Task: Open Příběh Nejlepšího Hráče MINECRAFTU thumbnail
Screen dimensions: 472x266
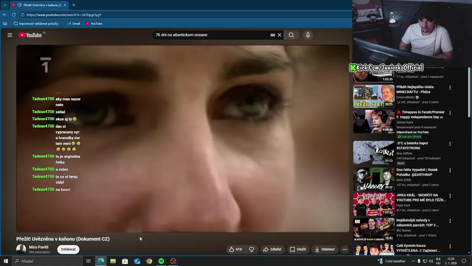Action: [x=374, y=96]
